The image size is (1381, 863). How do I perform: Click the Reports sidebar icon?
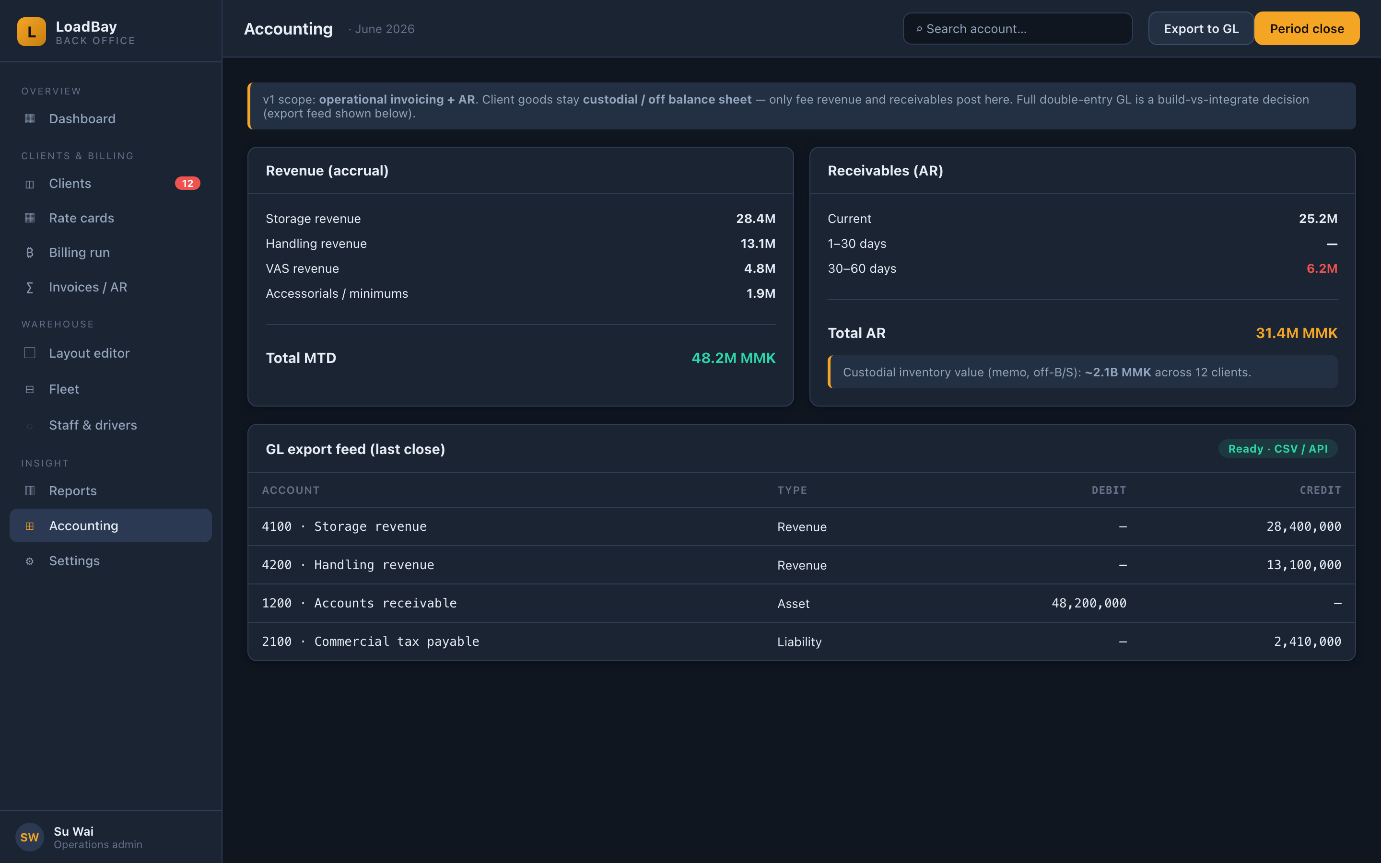[x=30, y=491]
